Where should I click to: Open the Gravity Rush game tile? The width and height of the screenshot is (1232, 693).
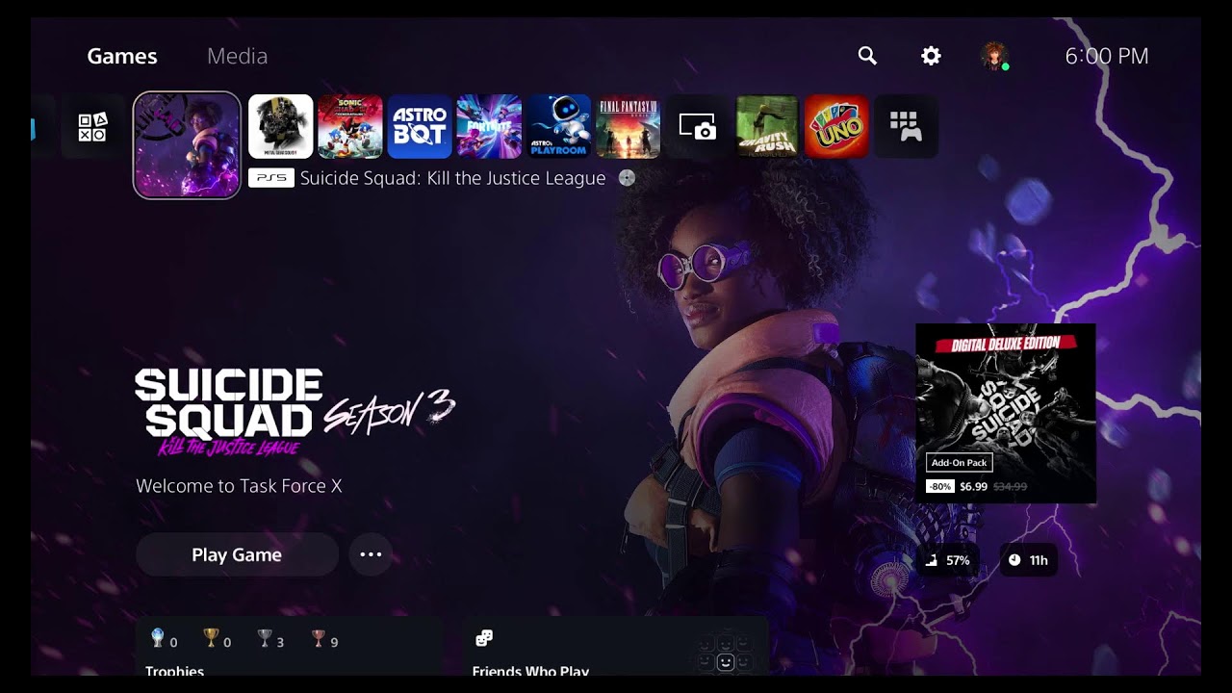[766, 126]
